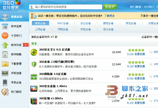Screen dimensions: 158x108
Task: Open the search box download arrow dropdown
Action: click(32, 7)
